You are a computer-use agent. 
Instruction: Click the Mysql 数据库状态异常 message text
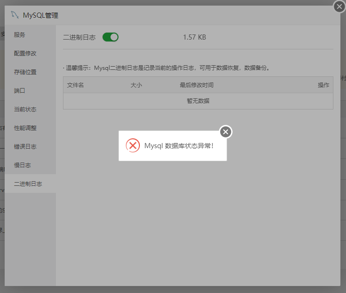pos(179,146)
